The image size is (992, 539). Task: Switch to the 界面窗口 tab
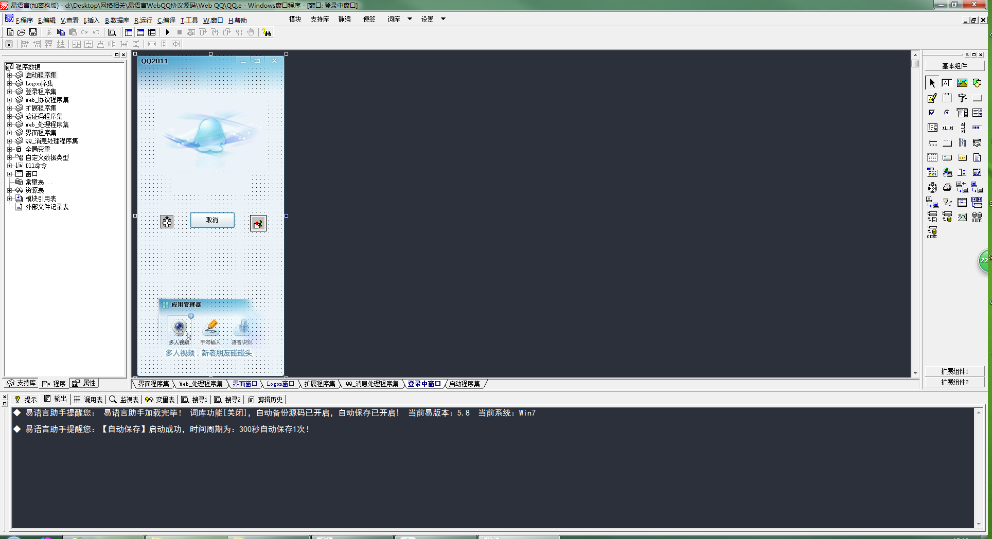pyautogui.click(x=245, y=384)
